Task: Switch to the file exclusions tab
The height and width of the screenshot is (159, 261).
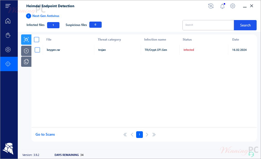Action: click(x=26, y=62)
